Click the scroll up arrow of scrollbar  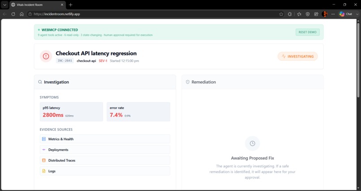(358, 21)
